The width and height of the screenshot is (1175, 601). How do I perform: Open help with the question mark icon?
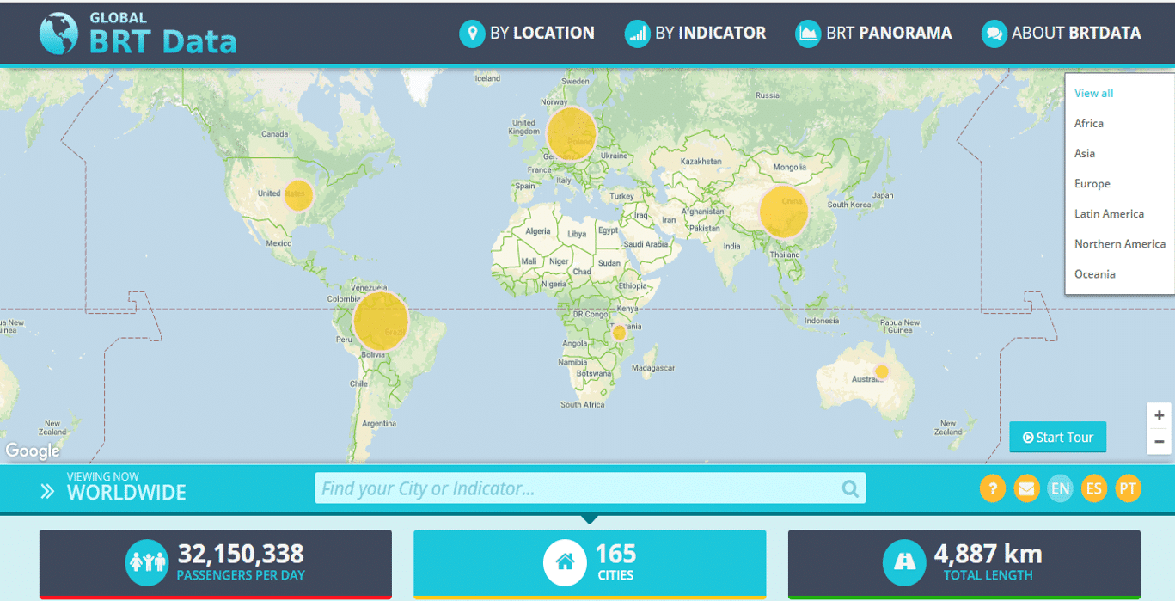(992, 489)
